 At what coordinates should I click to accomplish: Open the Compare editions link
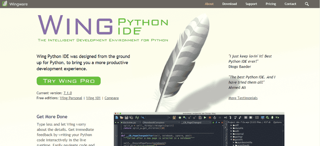click(x=112, y=98)
